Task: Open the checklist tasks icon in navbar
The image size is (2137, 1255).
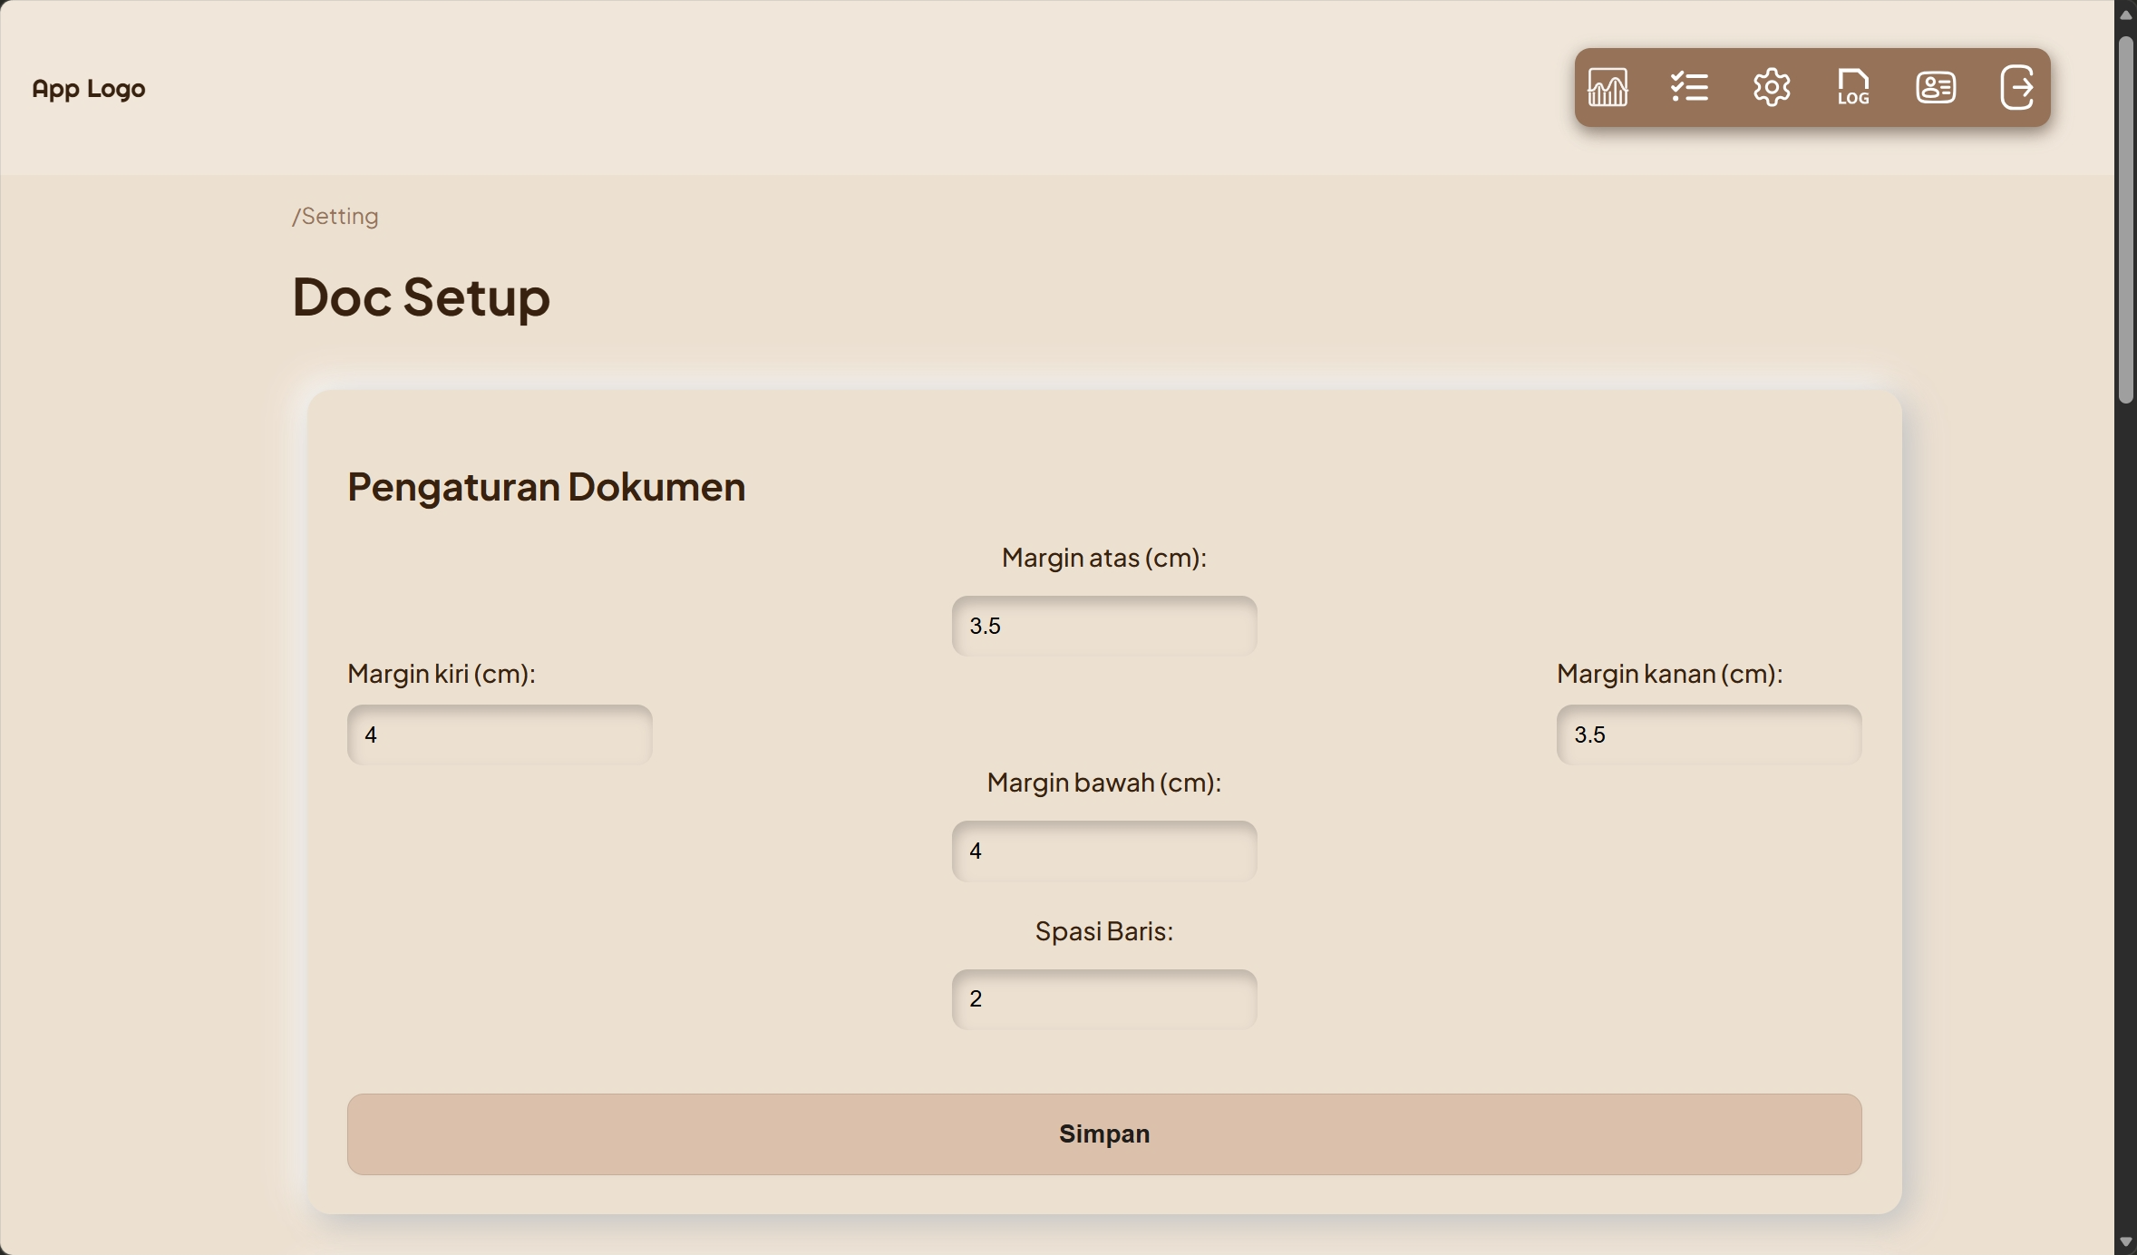Action: (1689, 88)
